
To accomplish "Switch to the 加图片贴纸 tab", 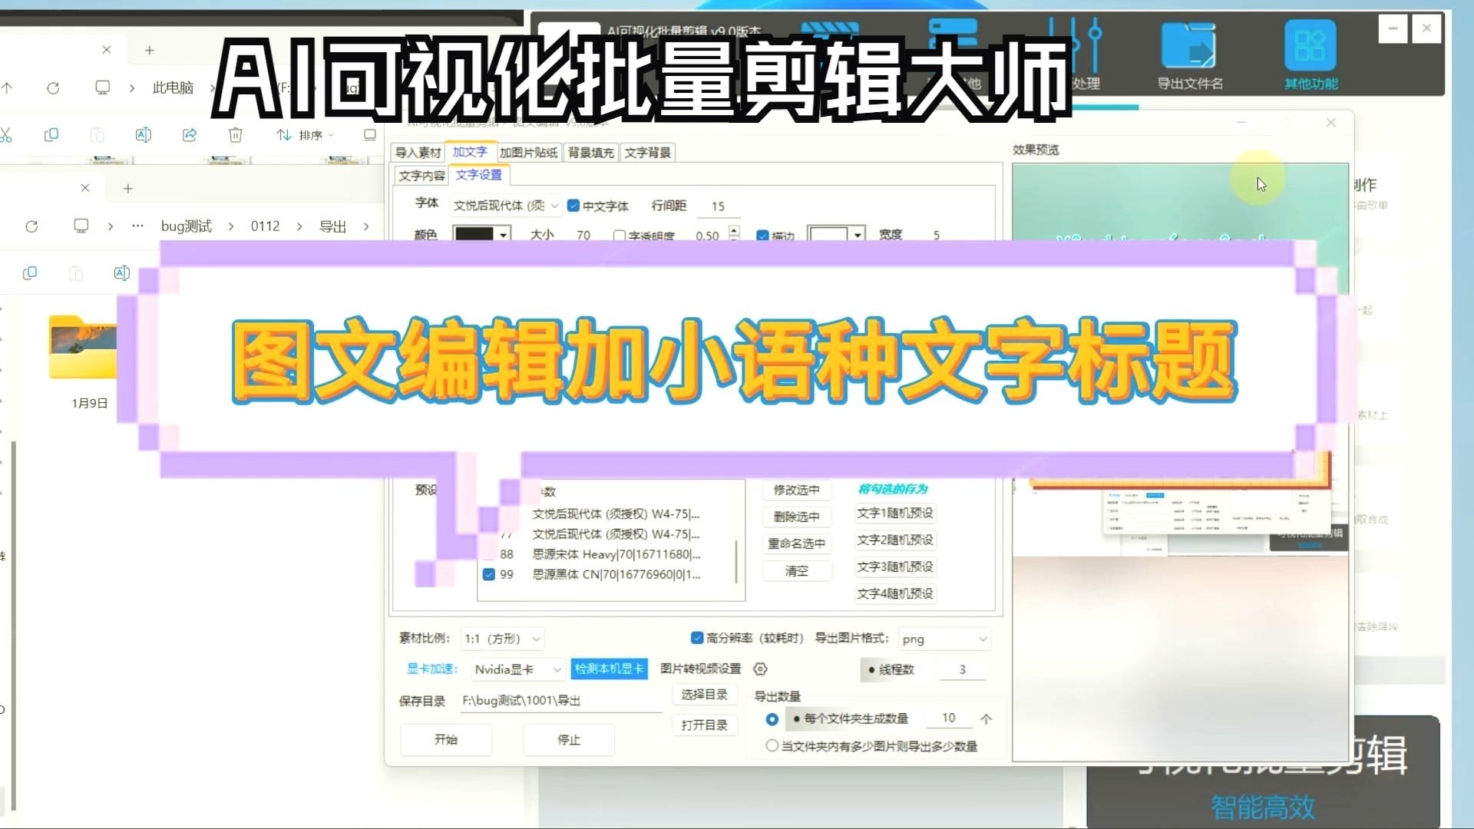I will [529, 153].
